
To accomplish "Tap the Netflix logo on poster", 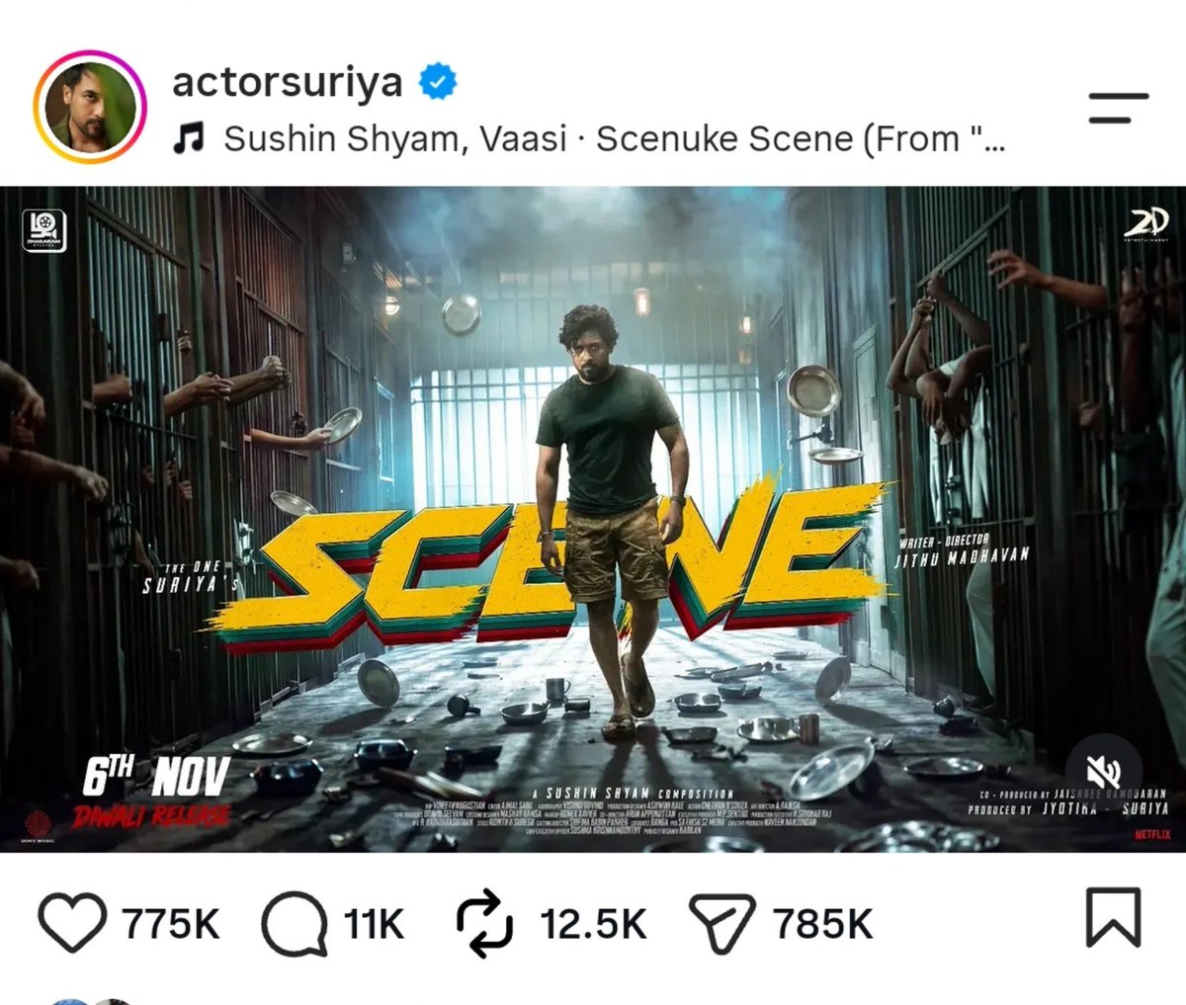I will [1152, 835].
